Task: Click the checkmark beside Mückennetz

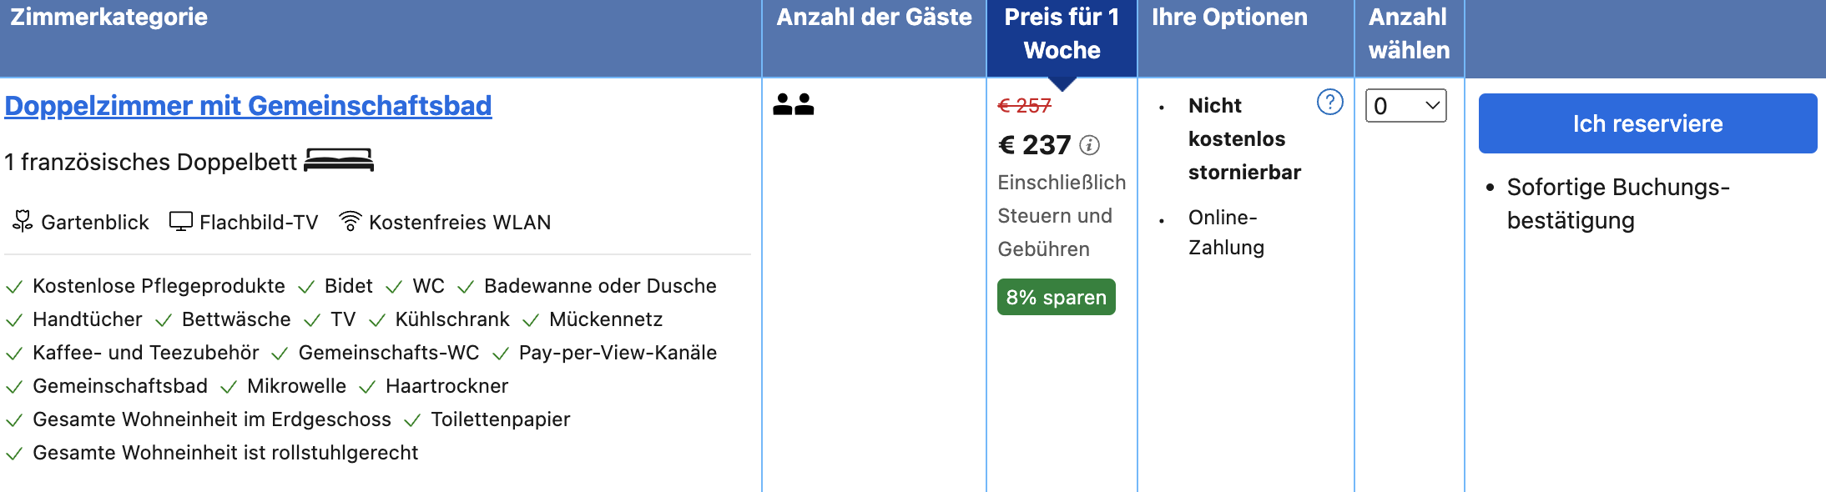Action: pos(531,320)
